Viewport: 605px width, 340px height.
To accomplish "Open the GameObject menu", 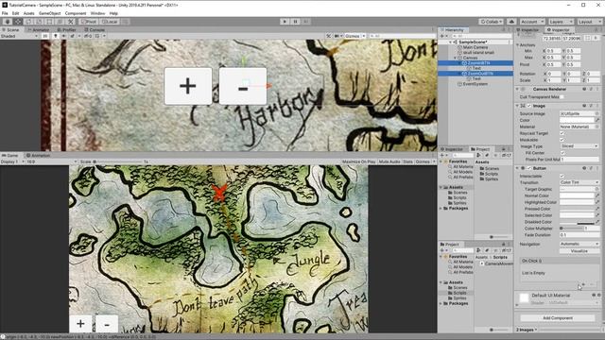I will pyautogui.click(x=49, y=13).
